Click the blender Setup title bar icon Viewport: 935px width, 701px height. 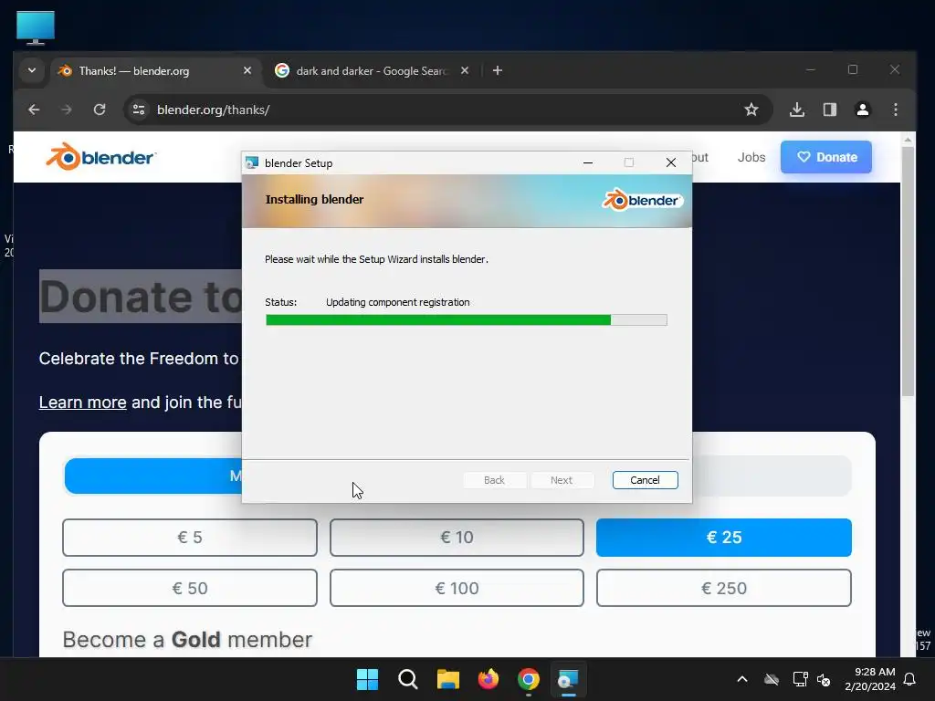point(252,162)
